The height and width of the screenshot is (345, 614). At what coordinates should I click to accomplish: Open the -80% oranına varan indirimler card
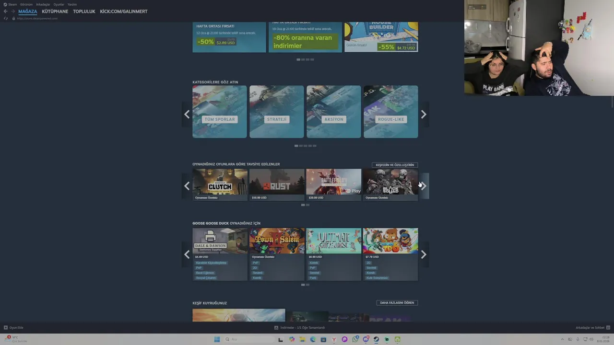coord(305,37)
